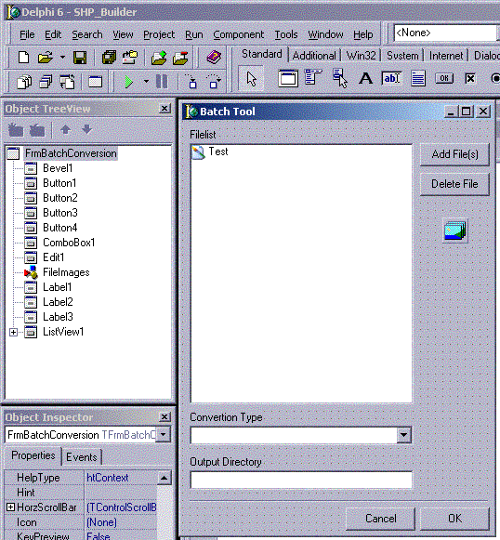Open the Component menu
Image resolution: width=500 pixels, height=540 pixels.
pos(238,34)
